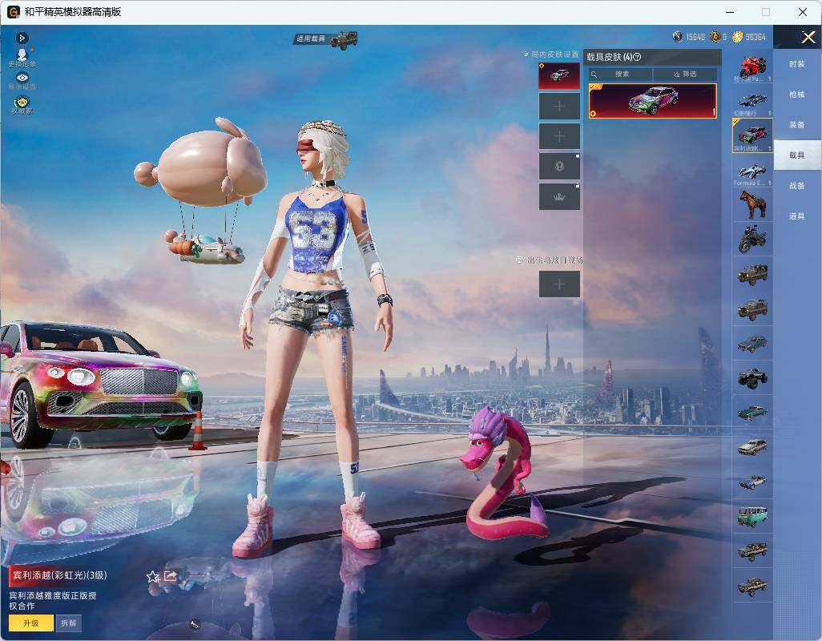Click the 搜索 search field
822x641 pixels.
point(620,74)
